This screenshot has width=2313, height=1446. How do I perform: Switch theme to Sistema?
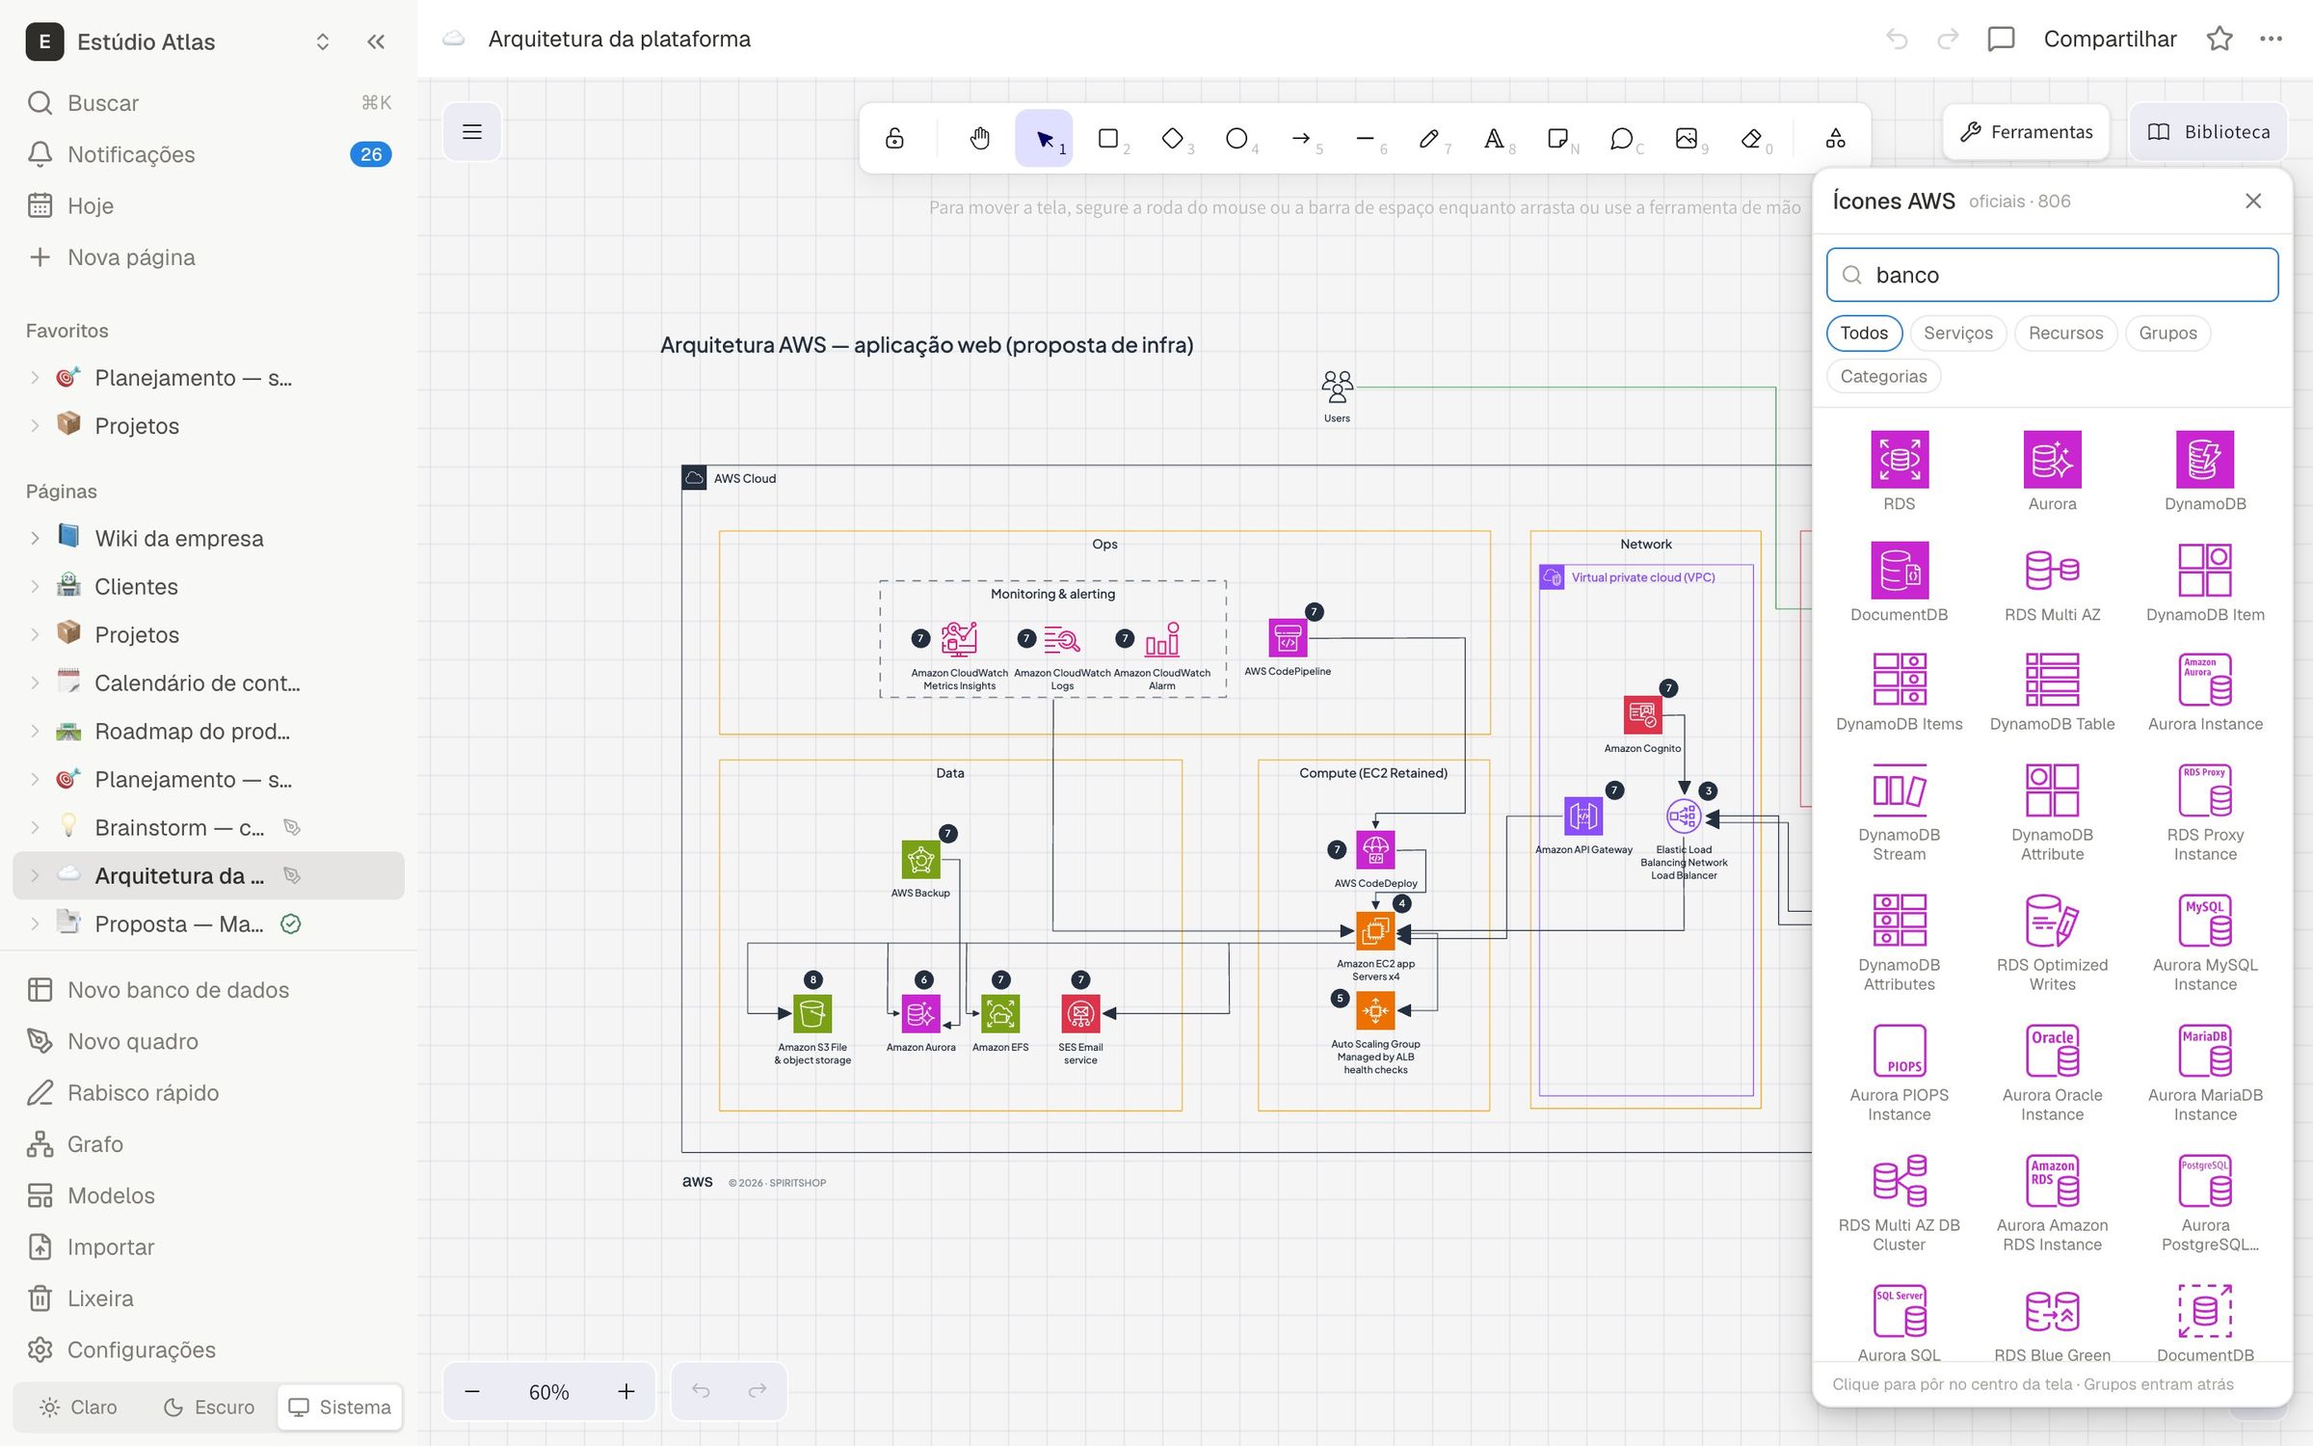coord(340,1406)
